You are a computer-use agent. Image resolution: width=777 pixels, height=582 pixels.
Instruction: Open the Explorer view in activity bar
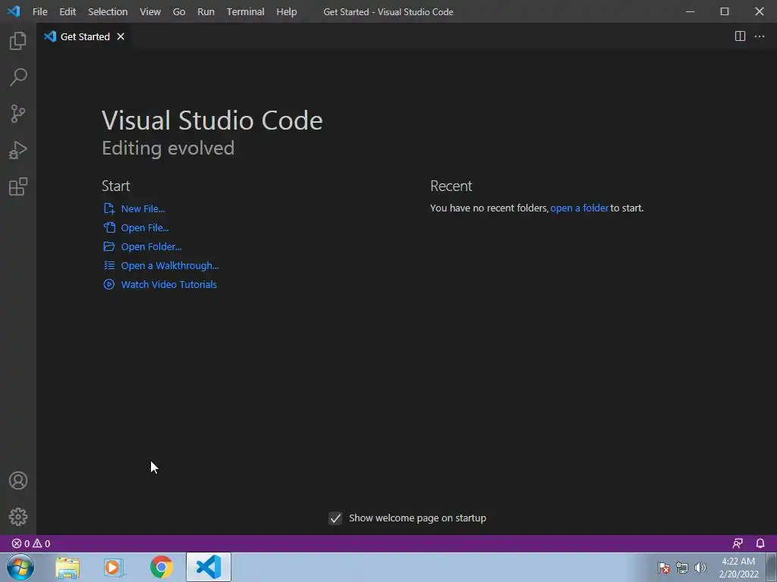pyautogui.click(x=18, y=41)
